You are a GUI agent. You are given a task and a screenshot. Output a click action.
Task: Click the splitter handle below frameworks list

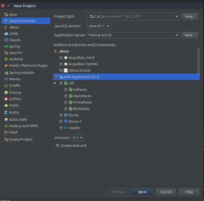(126, 130)
